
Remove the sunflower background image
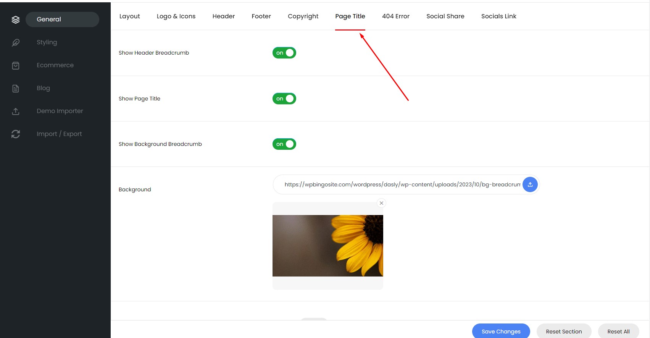coord(381,203)
